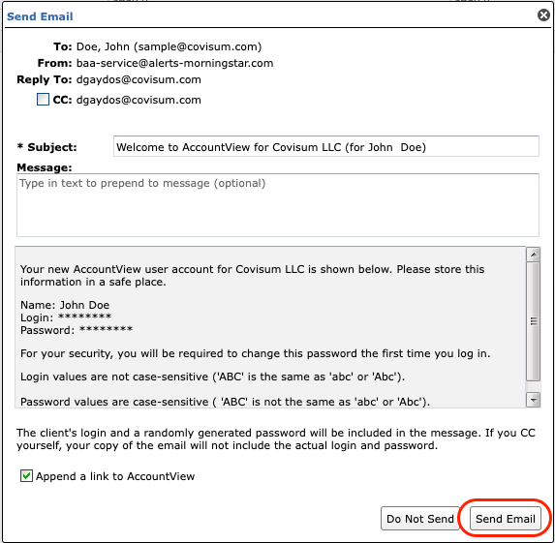This screenshot has width=555, height=543.
Task: Click the Message field label
Action: [x=45, y=167]
